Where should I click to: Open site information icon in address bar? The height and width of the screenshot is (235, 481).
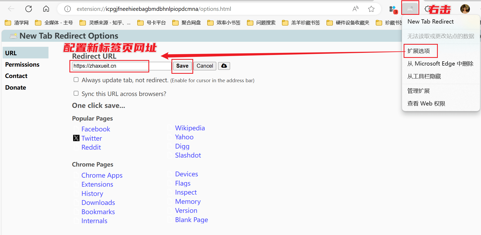click(68, 9)
